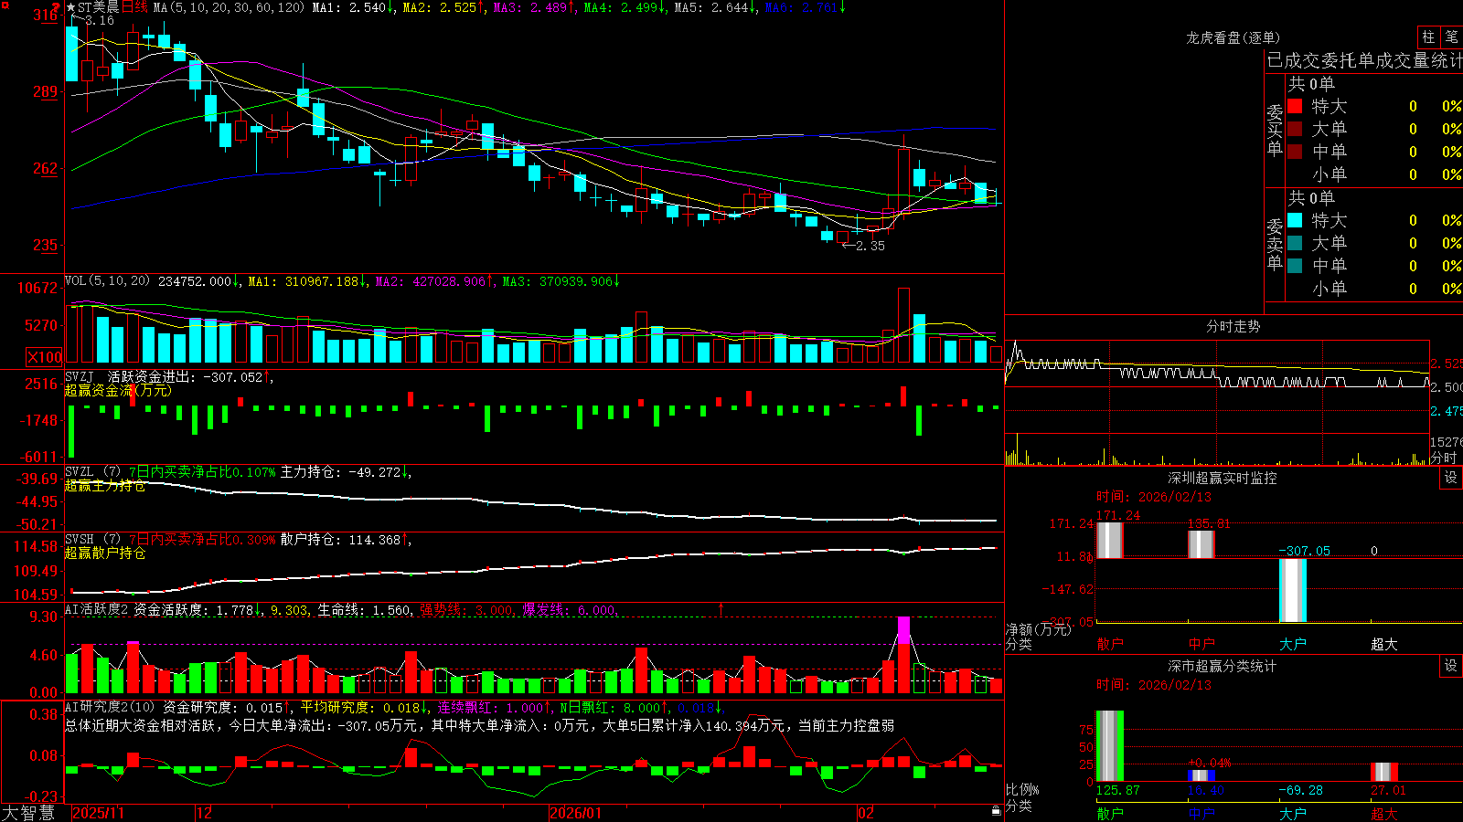The image size is (1463, 822).
Task: Click the lock icon on the timeline
Action: tap(996, 811)
